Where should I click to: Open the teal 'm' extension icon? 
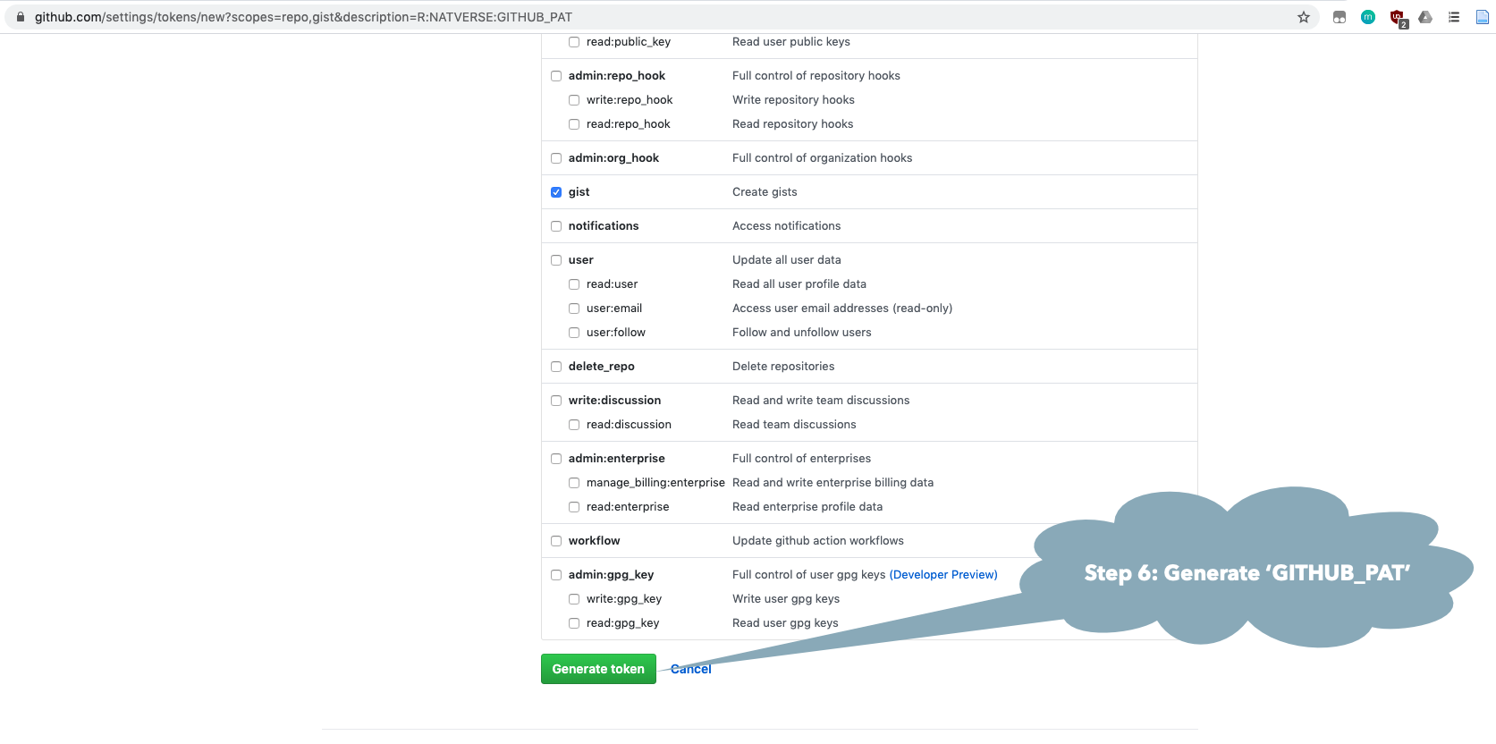(1367, 17)
